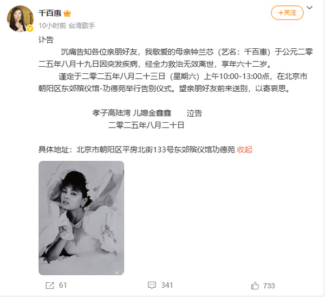Follow the account with +关注 button
This screenshot has height=297, width=325.
287,13
